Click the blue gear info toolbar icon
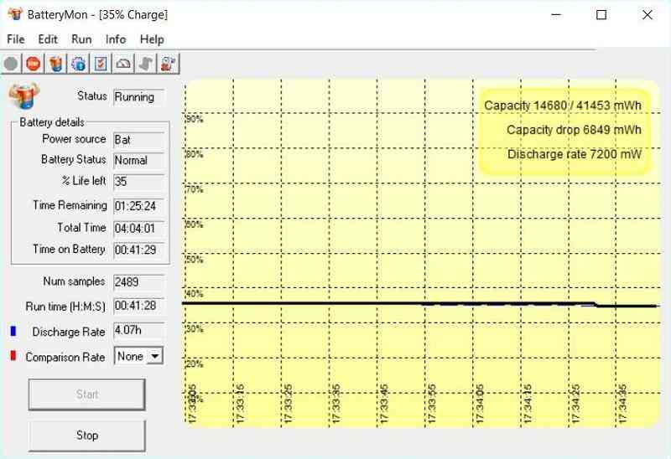This screenshot has width=671, height=459. tap(78, 64)
